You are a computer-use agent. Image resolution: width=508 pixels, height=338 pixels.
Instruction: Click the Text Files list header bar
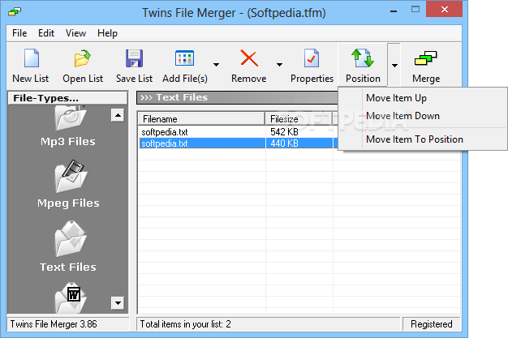tap(237, 97)
